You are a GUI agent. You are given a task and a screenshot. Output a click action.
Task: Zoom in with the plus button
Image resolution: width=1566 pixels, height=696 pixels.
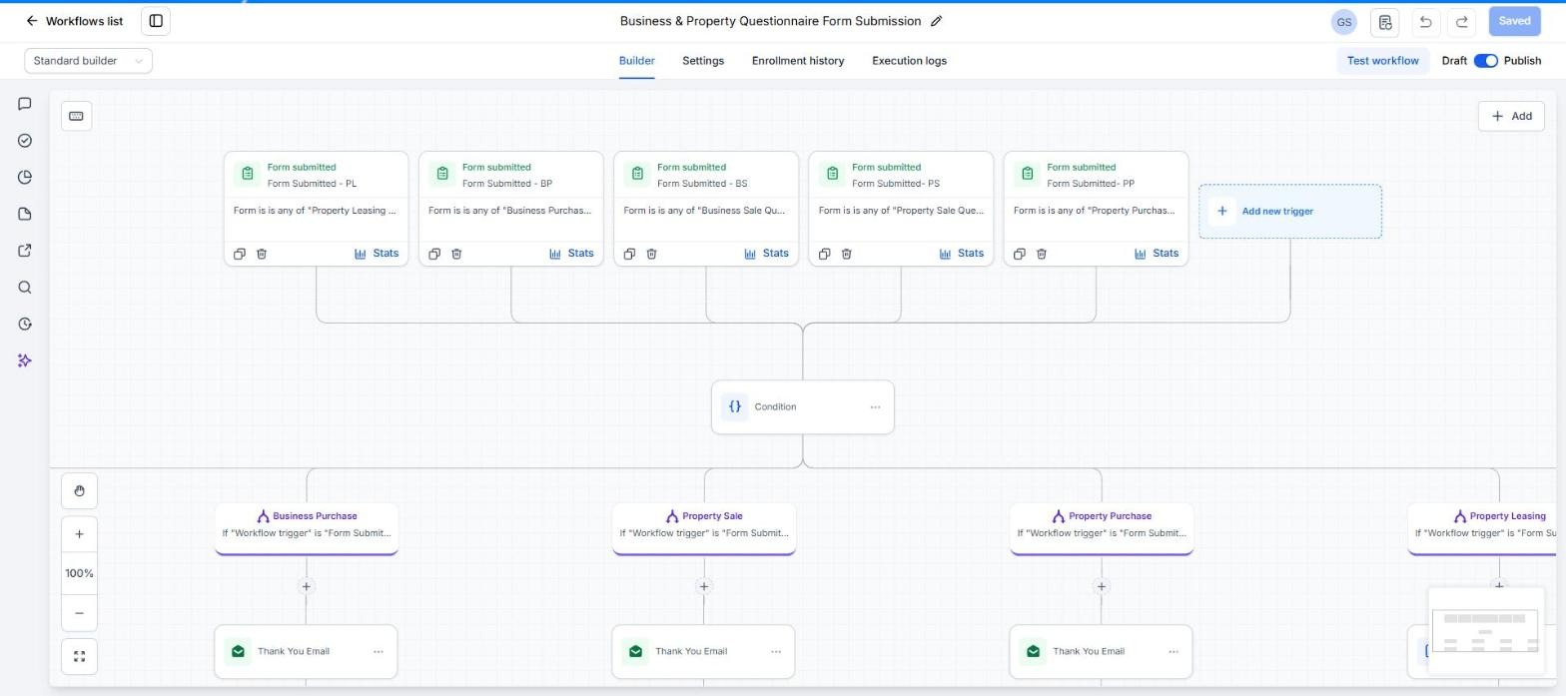tap(80, 534)
